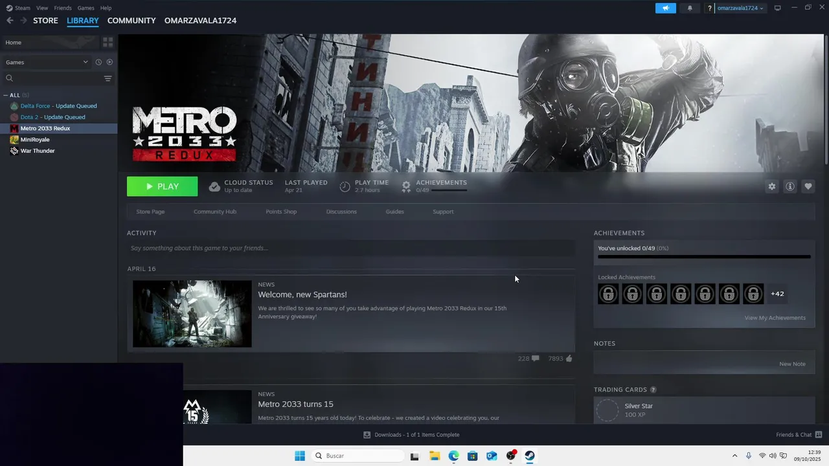
Task: Open the Help menu
Action: coord(106,8)
